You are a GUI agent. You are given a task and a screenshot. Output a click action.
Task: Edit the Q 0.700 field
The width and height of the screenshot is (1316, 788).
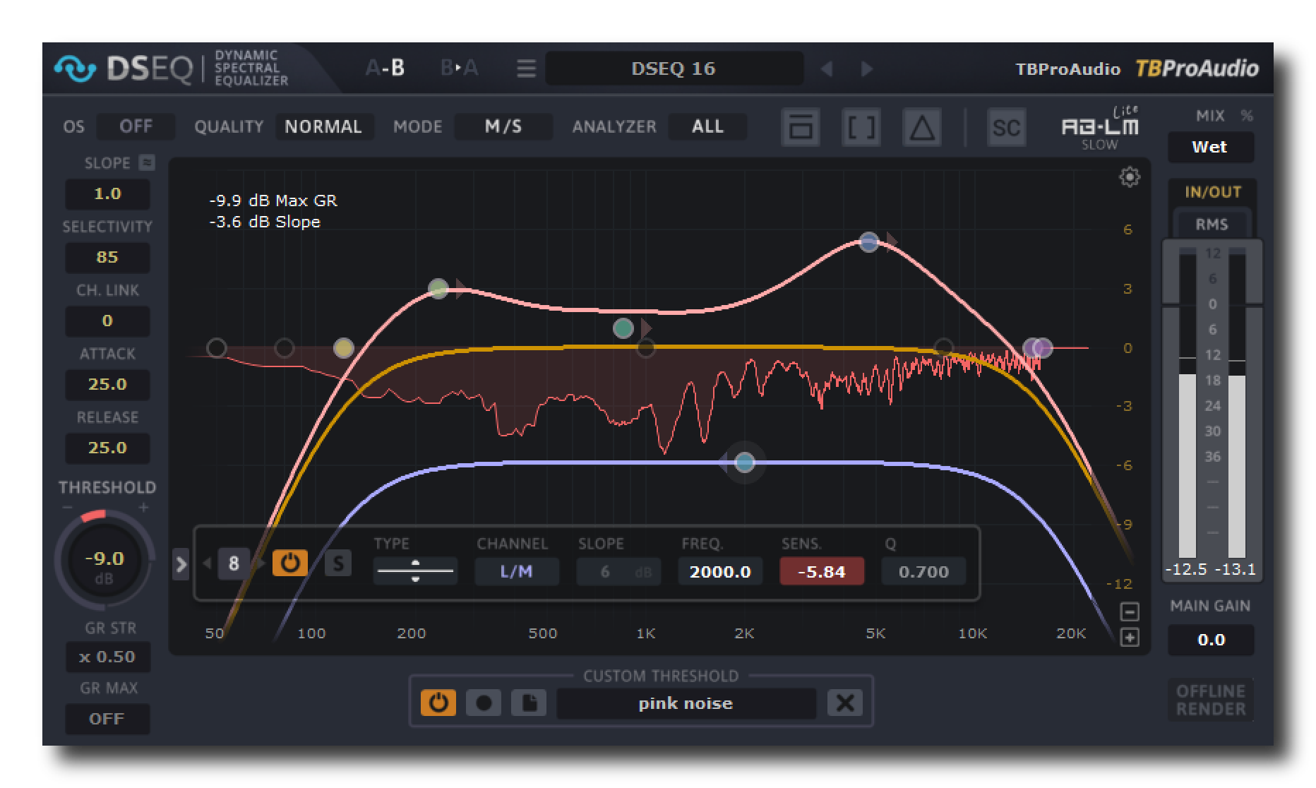(x=923, y=571)
